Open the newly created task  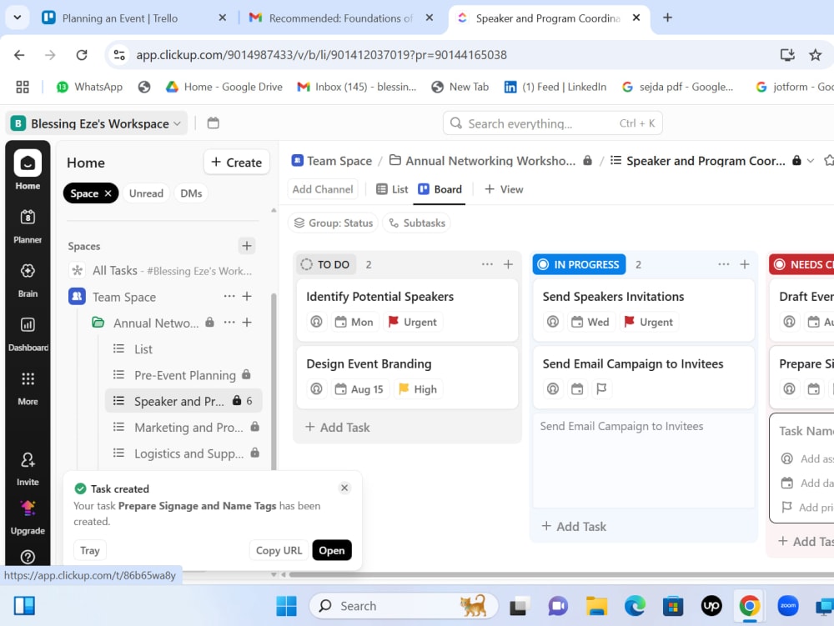(332, 550)
